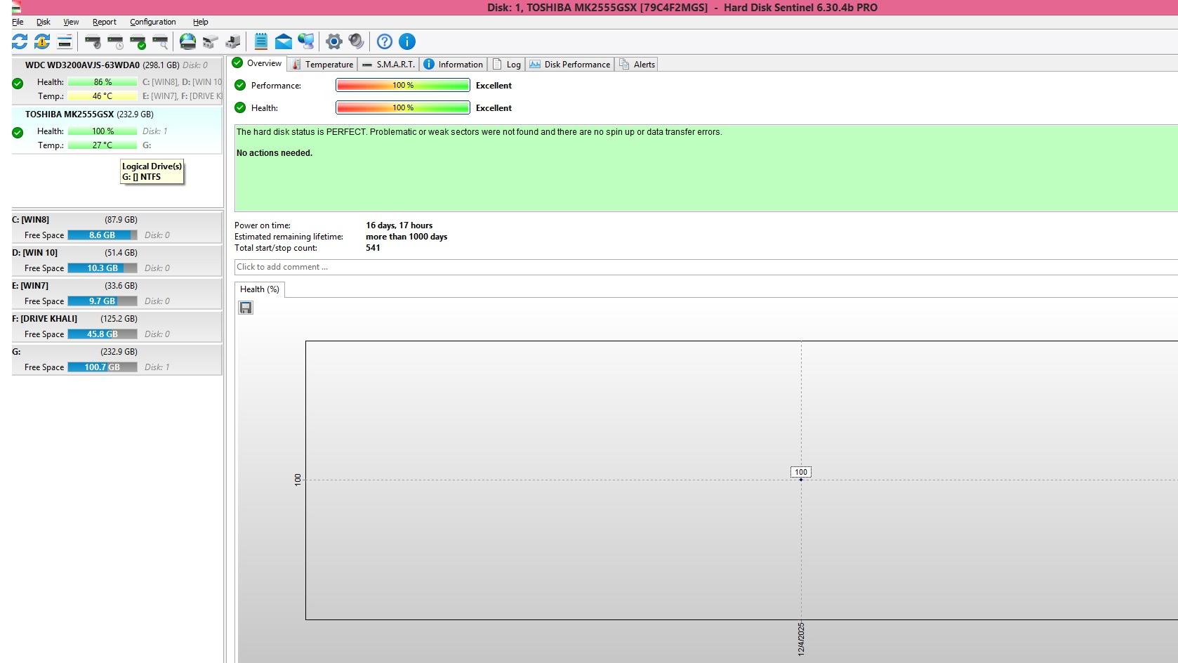Click the globe-on-disk toolbar icon
This screenshot has height=663, width=1178.
[187, 41]
